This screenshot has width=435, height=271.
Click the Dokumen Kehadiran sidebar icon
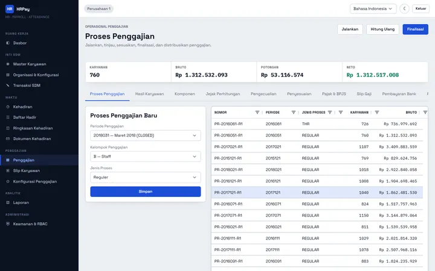tap(8, 139)
